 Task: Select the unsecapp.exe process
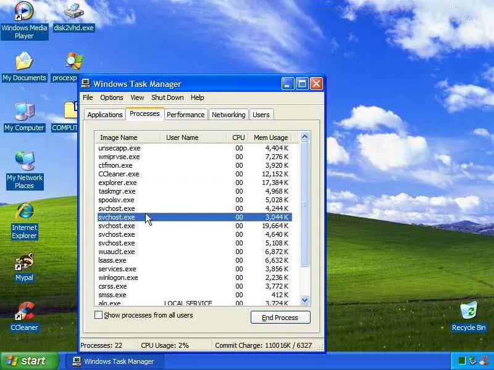[x=195, y=148]
